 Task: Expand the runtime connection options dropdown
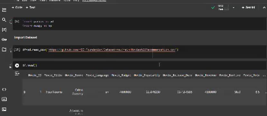234,7
